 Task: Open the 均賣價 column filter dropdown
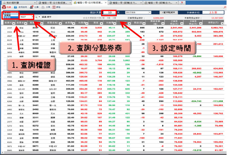[115, 23]
